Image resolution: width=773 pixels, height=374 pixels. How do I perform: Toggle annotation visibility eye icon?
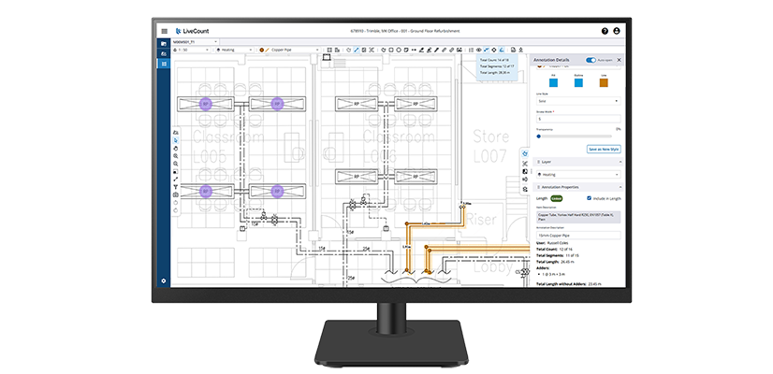479,50
